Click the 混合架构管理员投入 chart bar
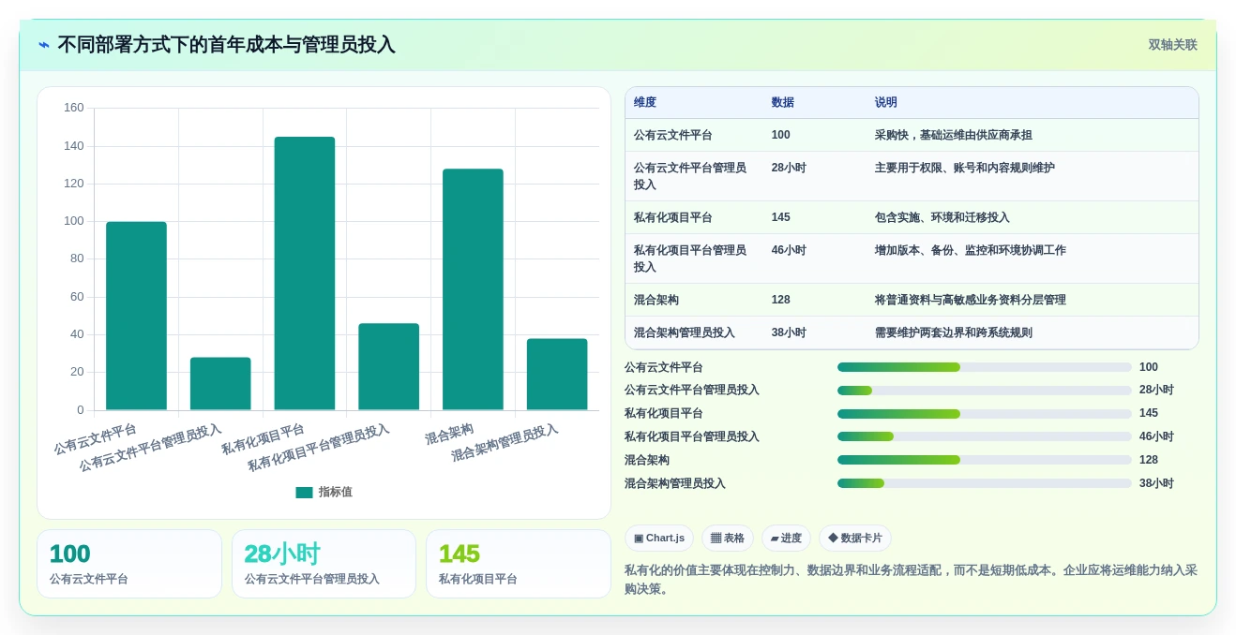This screenshot has width=1236, height=635. [557, 375]
